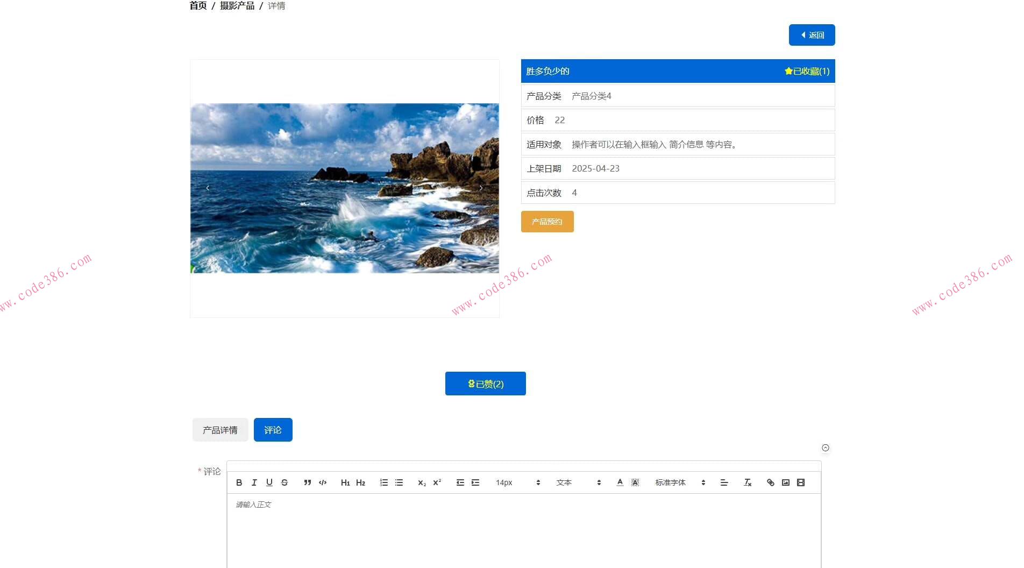Click the strikethrough icon

pos(285,482)
